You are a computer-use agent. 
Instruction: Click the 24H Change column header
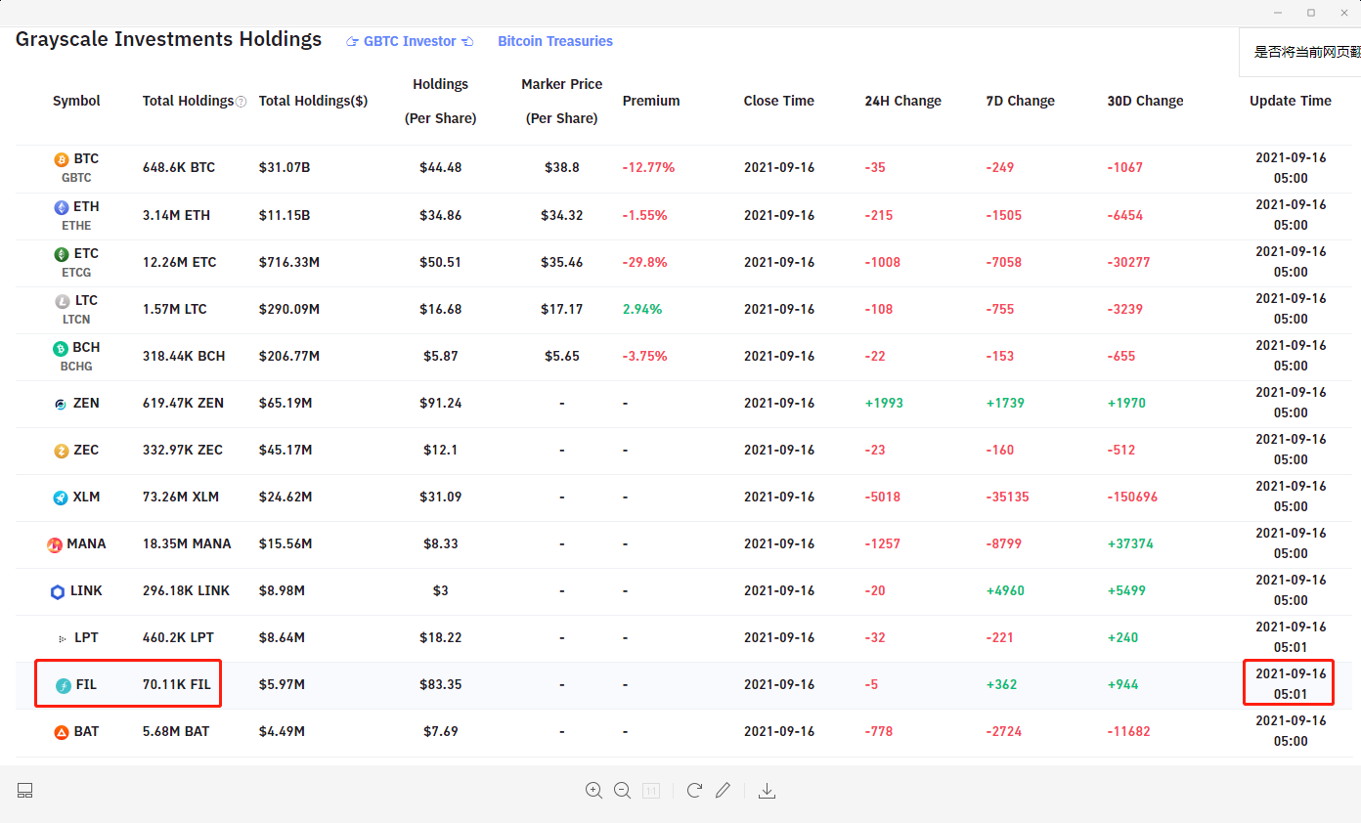[x=903, y=101]
